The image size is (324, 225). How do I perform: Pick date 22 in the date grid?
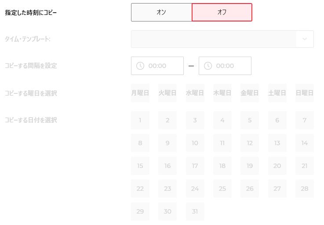click(140, 189)
